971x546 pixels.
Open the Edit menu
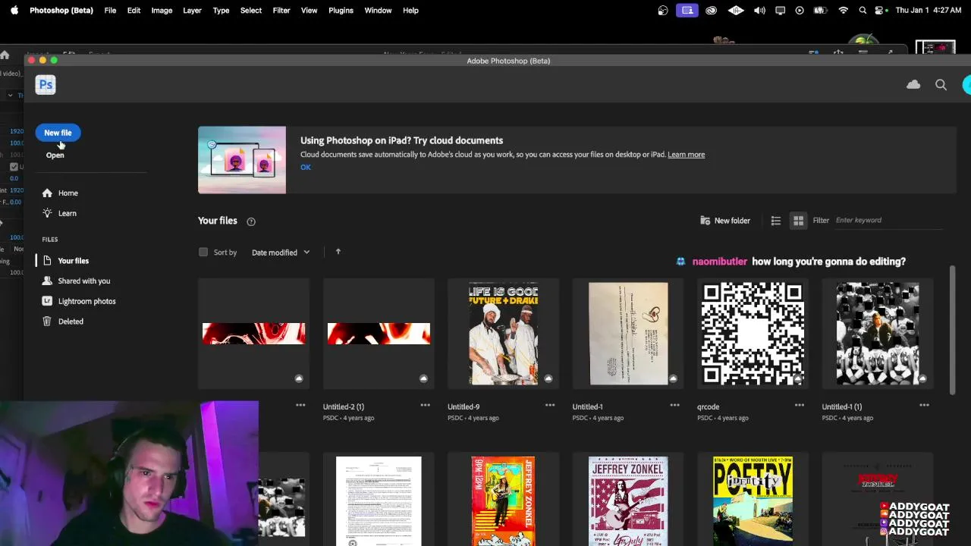pos(134,11)
